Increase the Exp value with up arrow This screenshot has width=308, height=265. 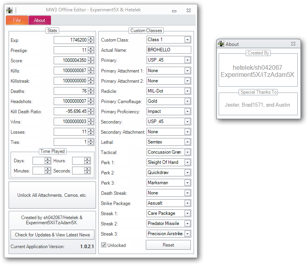point(91,38)
